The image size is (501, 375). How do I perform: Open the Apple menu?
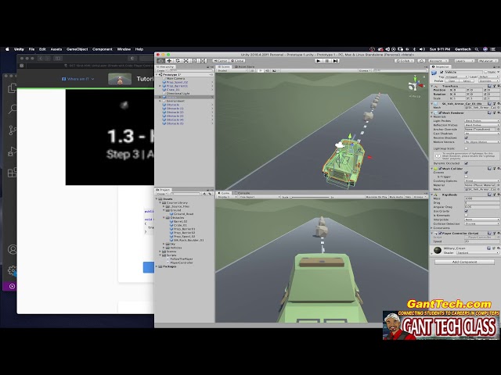click(7, 49)
